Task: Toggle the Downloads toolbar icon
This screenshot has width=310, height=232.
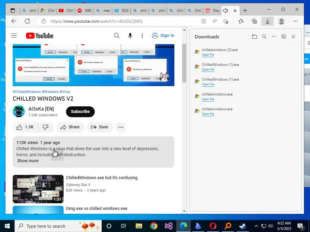Action: coord(268,21)
